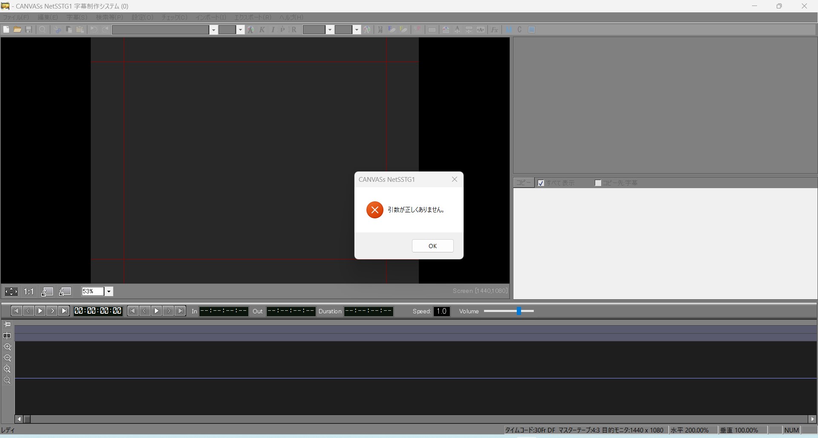This screenshot has width=818, height=438.
Task: Click the timeline sidebar split-track icon
Action: [7, 335]
